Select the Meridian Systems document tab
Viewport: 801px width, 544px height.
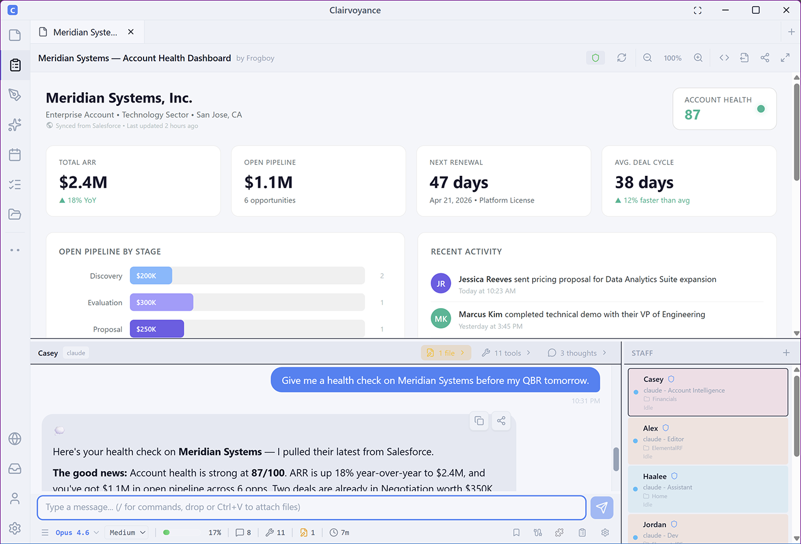point(85,32)
